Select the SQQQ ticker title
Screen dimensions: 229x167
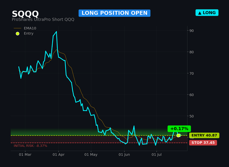[x=25, y=14]
